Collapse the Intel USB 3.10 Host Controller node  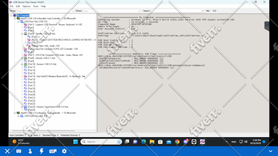coord(15,113)
